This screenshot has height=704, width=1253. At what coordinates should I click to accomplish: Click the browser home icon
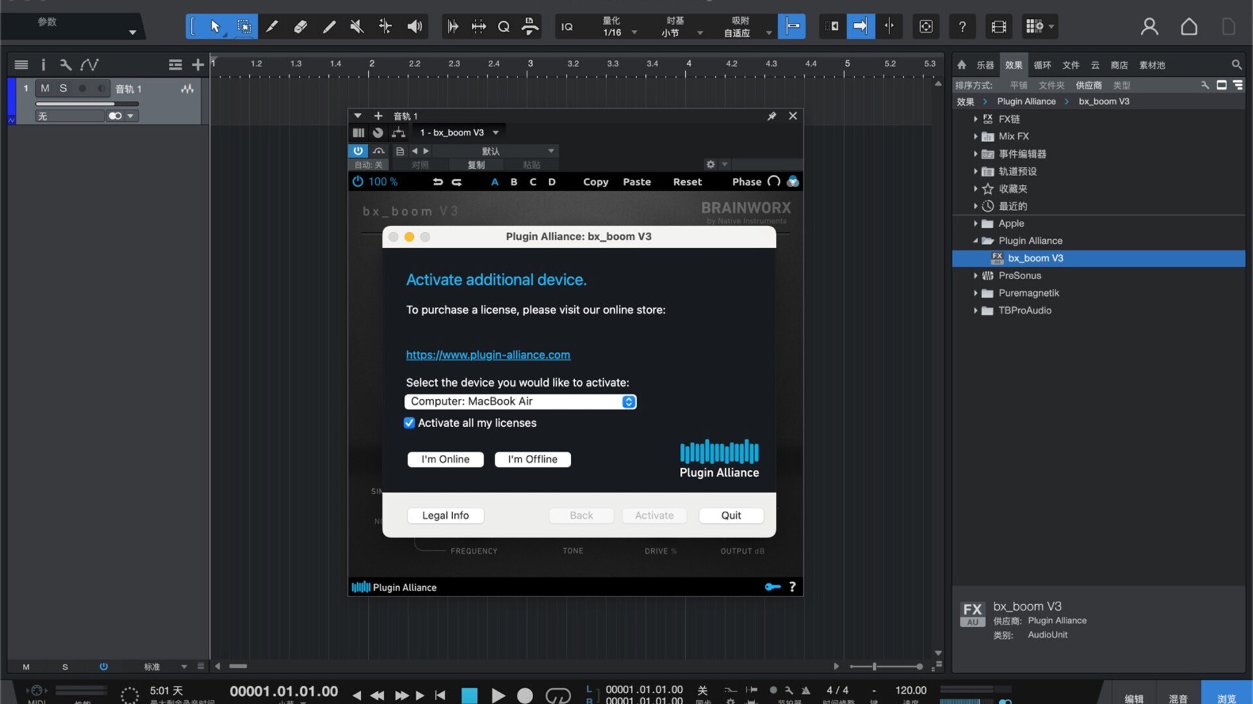click(x=961, y=65)
